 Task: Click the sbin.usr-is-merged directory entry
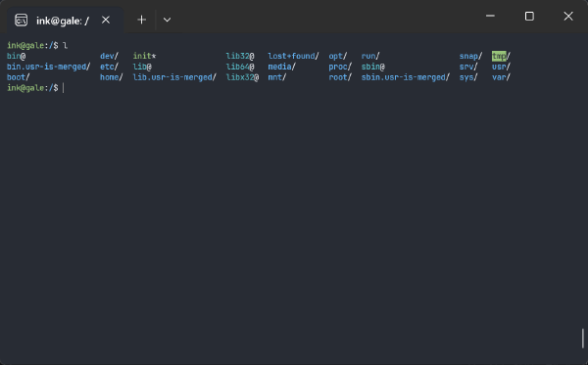[406, 77]
